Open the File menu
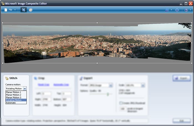 click(x=11, y=10)
